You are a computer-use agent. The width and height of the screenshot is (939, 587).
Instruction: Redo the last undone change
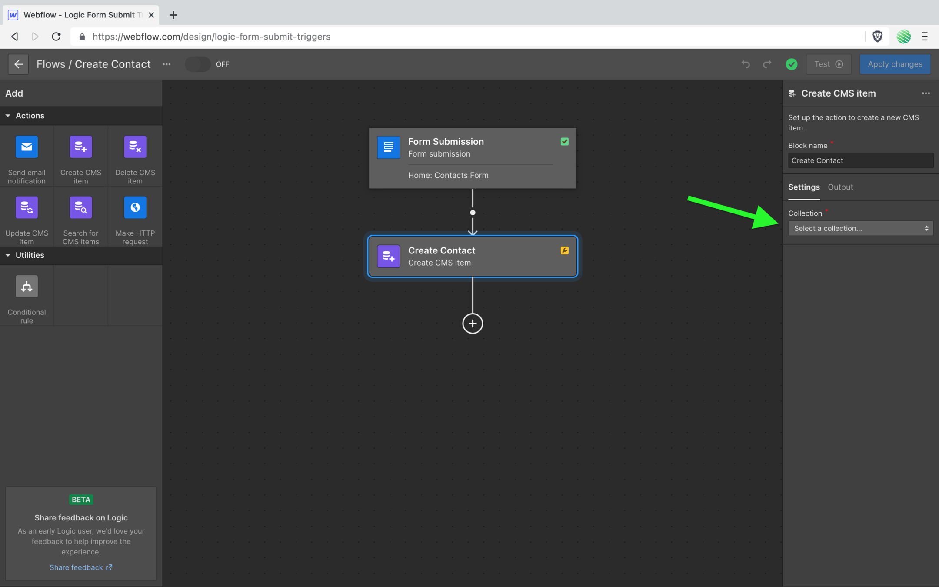[767, 64]
